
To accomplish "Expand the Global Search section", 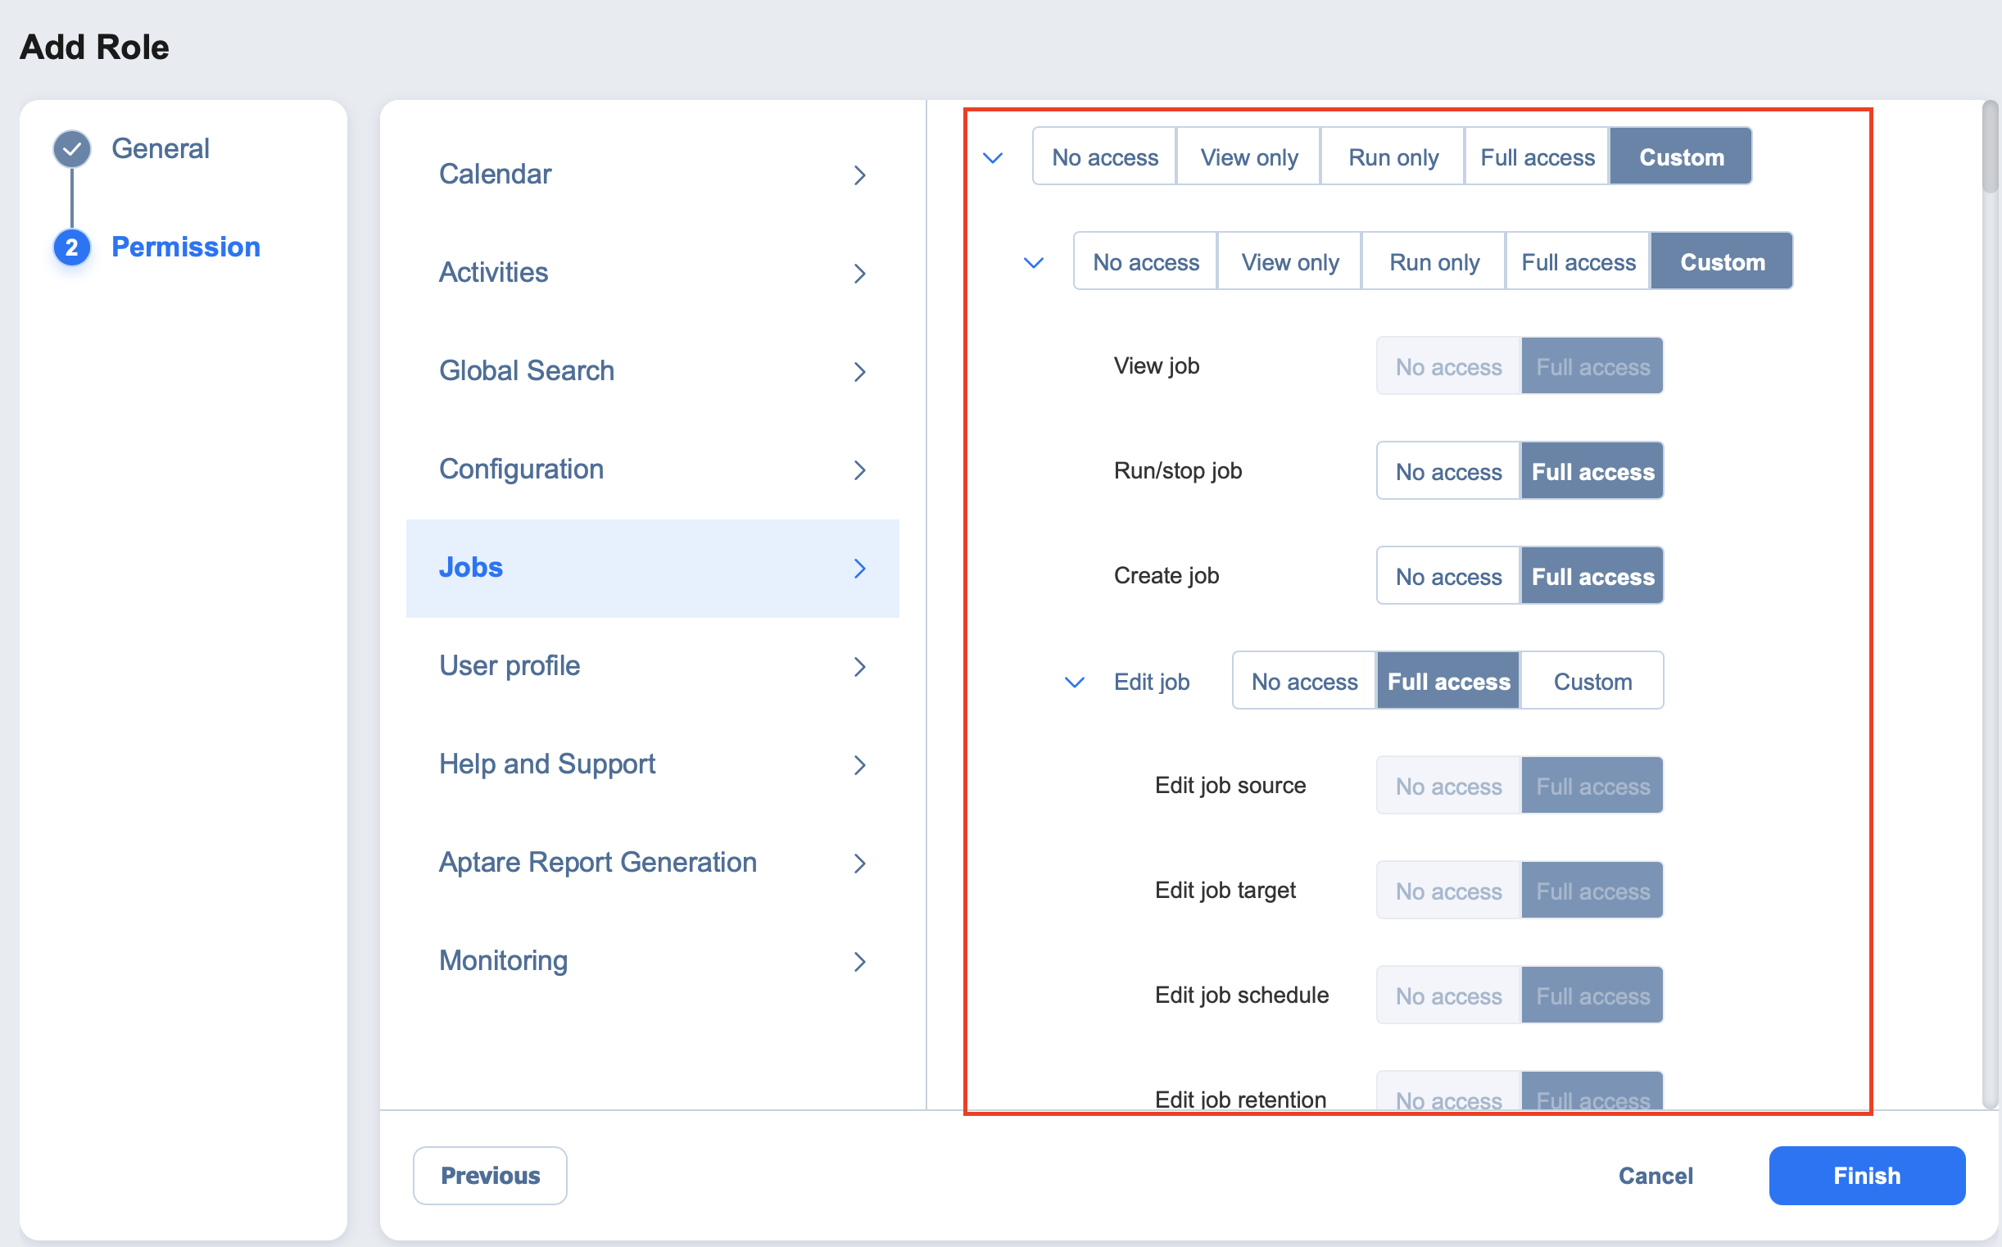I will coord(860,371).
